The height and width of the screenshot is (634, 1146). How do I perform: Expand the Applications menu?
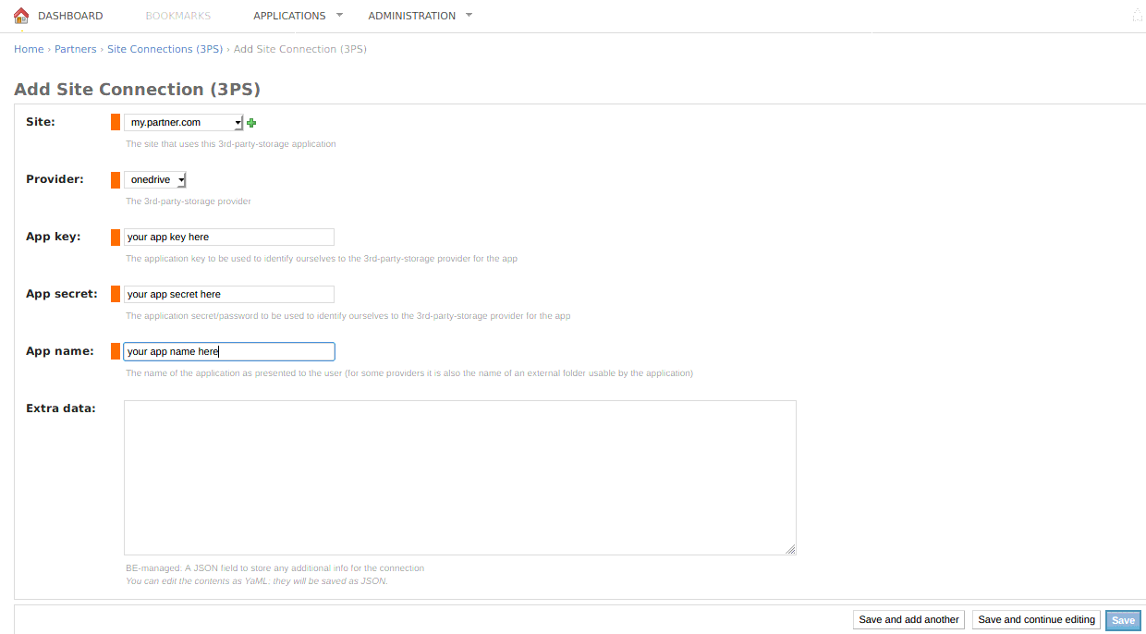click(298, 16)
